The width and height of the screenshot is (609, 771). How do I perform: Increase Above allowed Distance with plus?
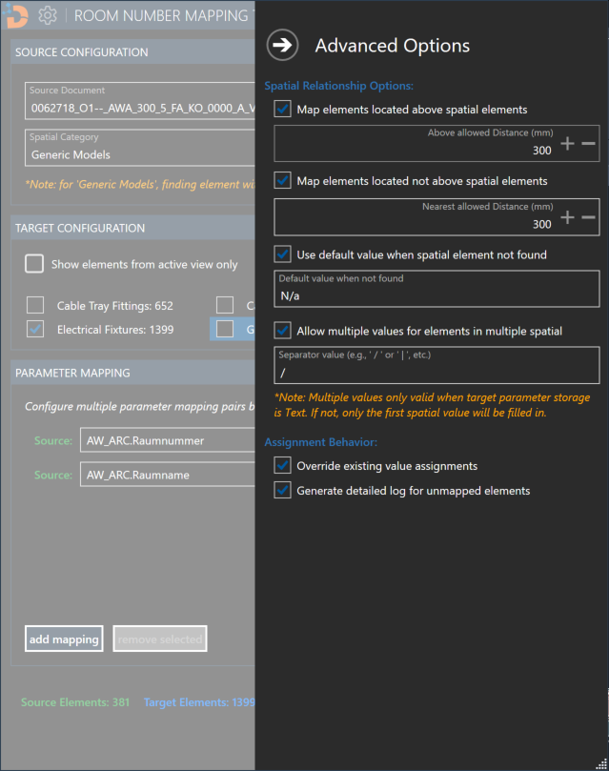567,144
